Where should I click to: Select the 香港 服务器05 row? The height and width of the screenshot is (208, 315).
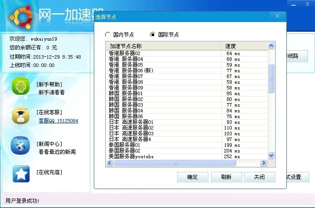(x=187, y=65)
